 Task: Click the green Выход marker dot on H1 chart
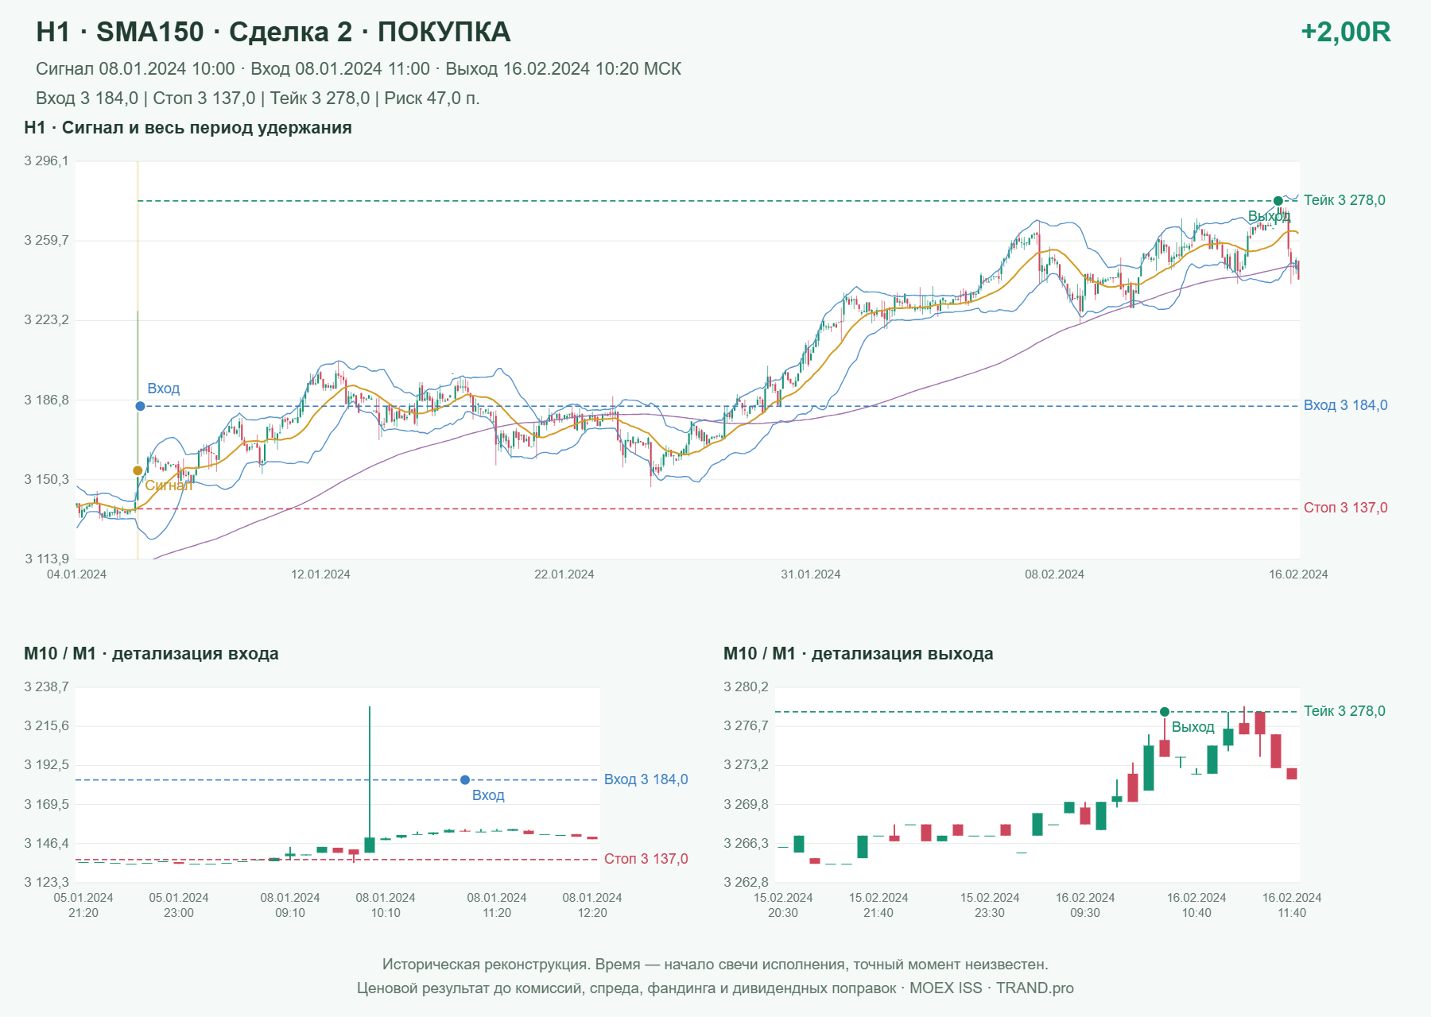click(1278, 201)
